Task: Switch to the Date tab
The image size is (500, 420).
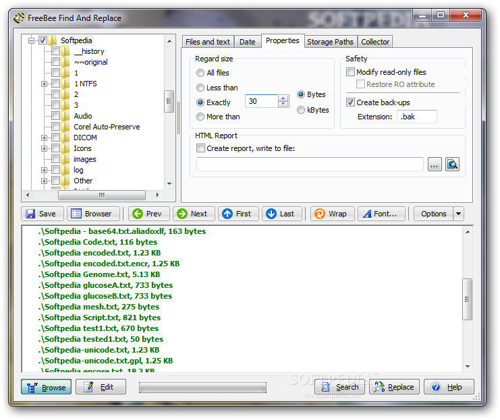Action: (x=248, y=42)
